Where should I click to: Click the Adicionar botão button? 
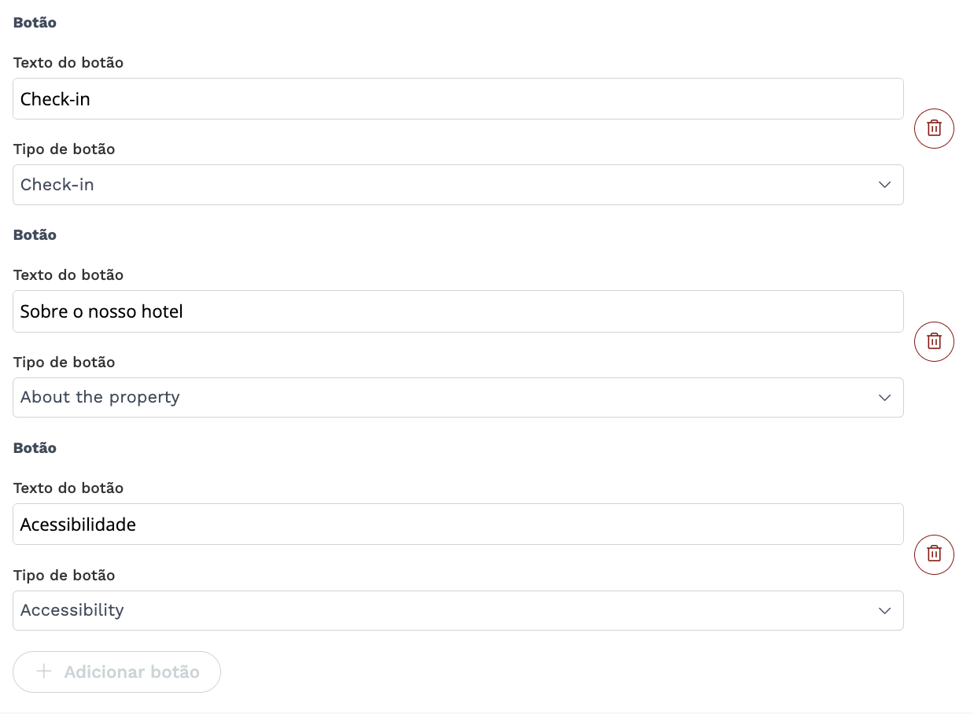click(x=116, y=672)
